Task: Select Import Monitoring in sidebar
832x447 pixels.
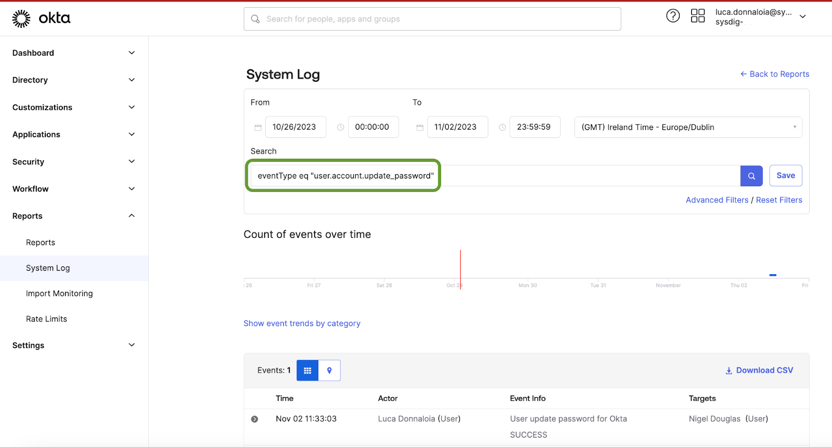Action: (x=59, y=293)
